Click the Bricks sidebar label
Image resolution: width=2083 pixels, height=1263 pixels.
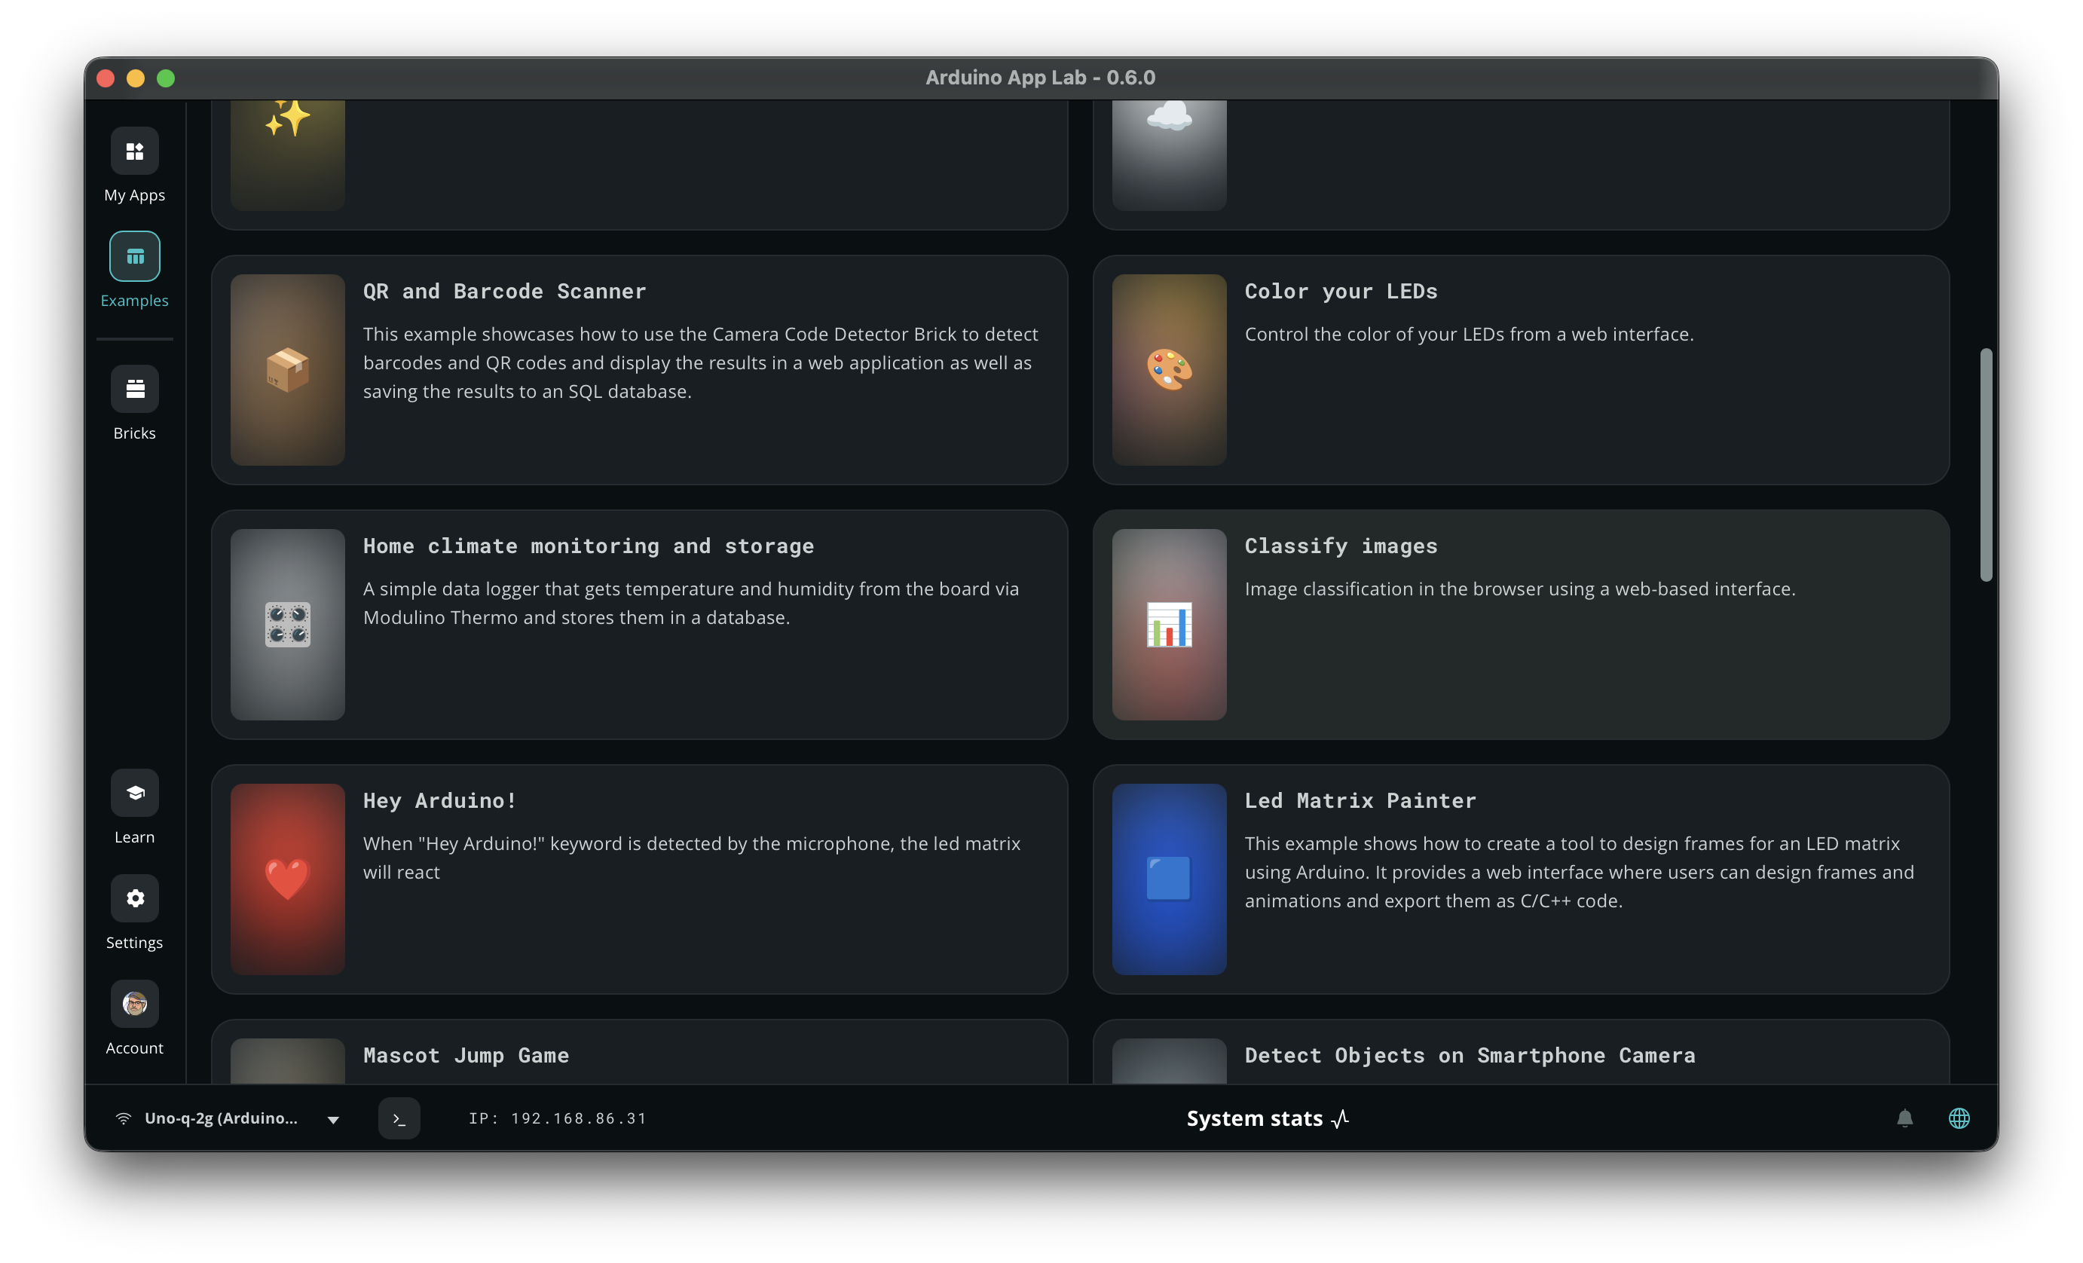click(134, 433)
